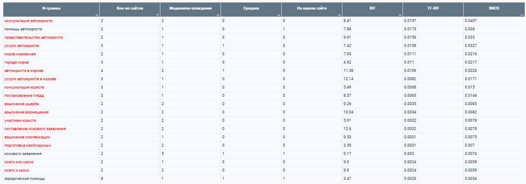Sort by TF-IDF using its arrow
This screenshot has height=184, width=526.
click(460, 15)
